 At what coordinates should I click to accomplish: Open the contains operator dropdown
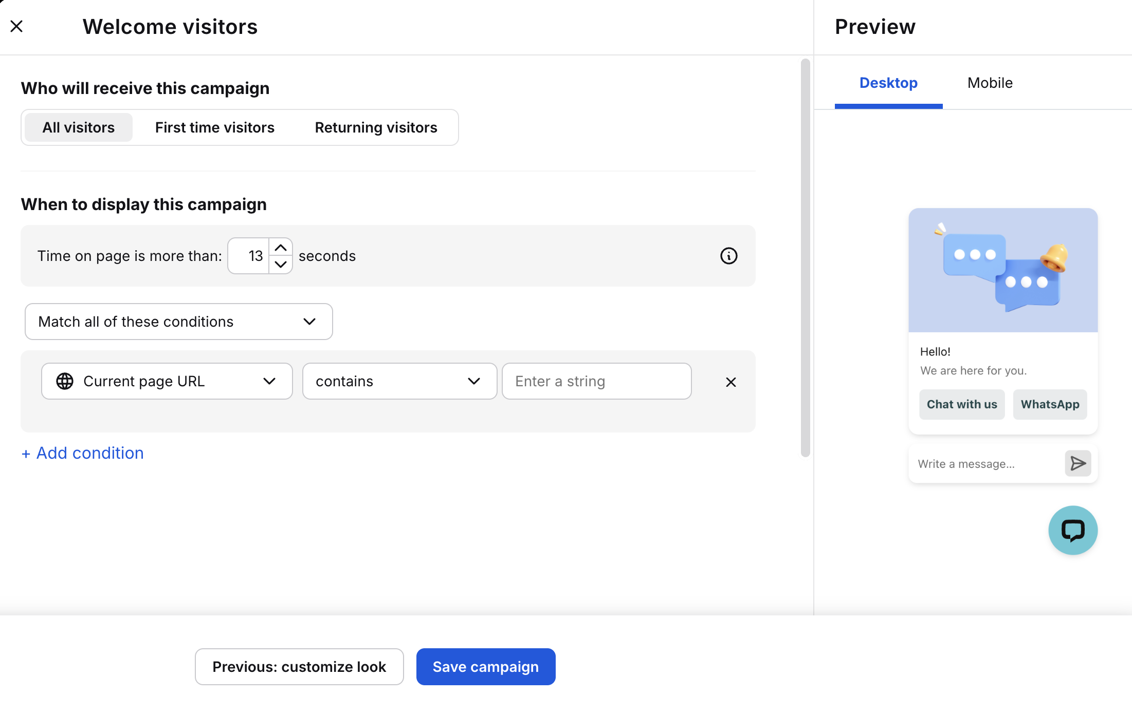tap(399, 381)
